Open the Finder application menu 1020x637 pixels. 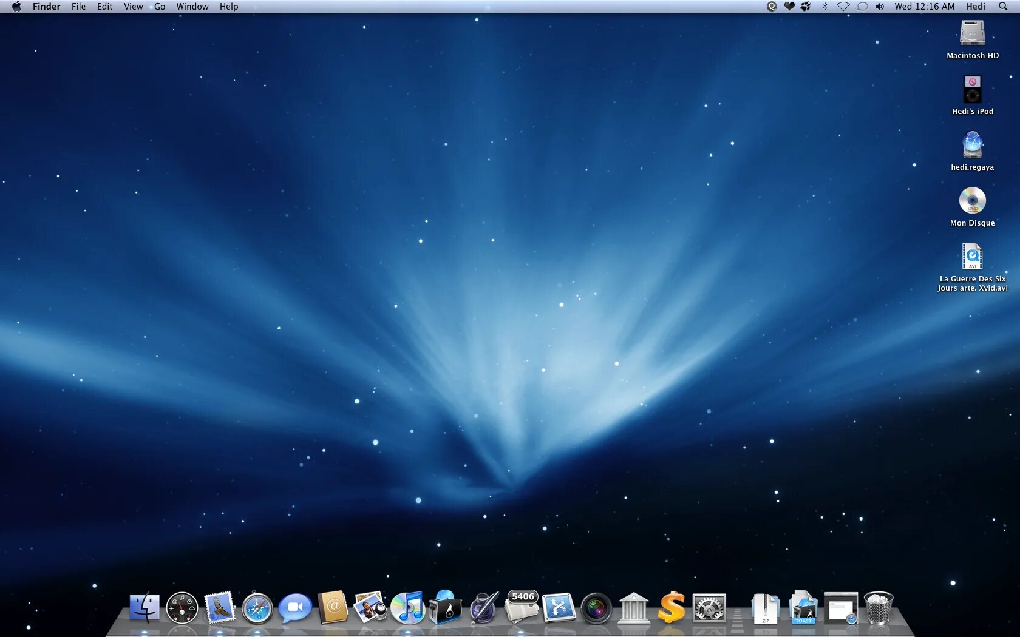point(47,7)
